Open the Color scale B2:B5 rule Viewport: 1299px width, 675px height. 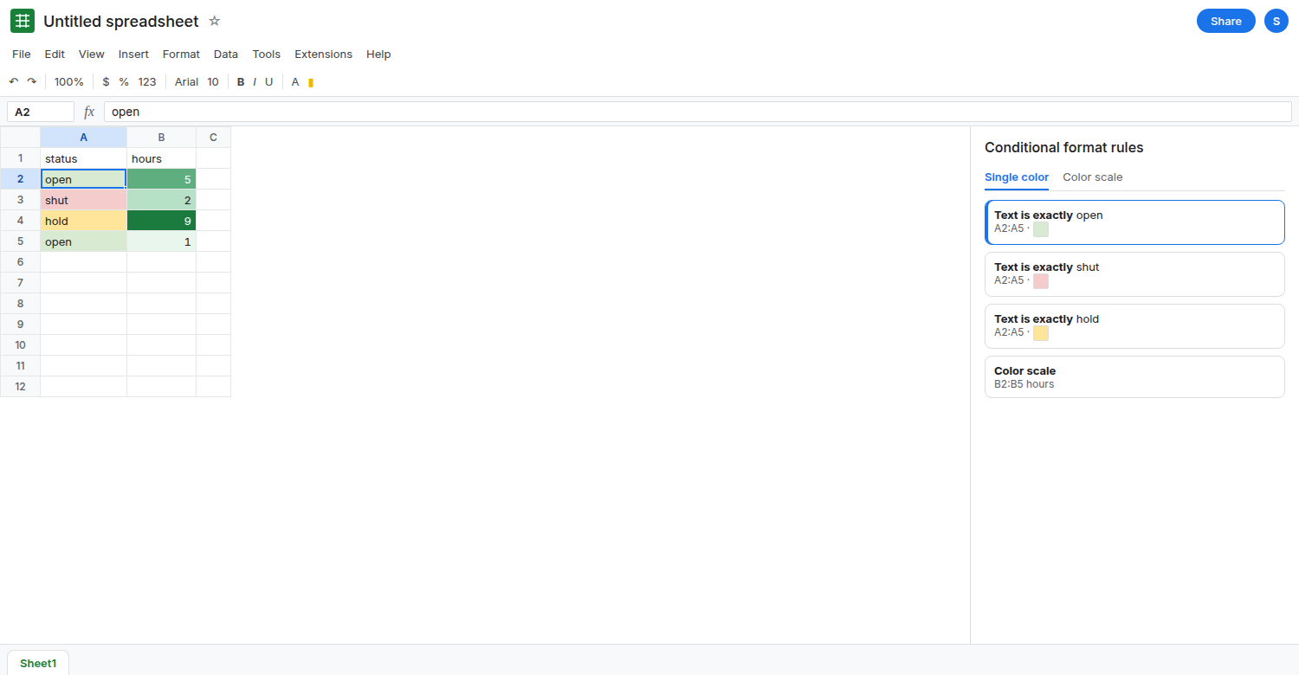pyautogui.click(x=1134, y=377)
